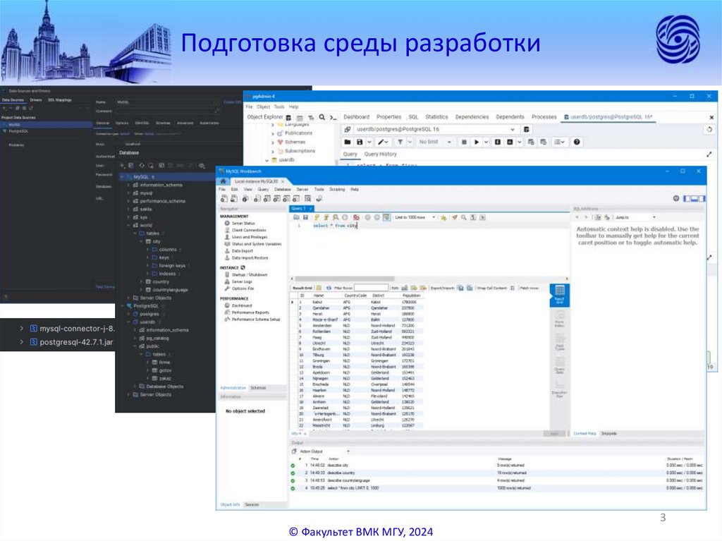Switch to the Dashboard tab in pgAdmin
Image resolution: width=722 pixels, height=541 pixels.
[x=356, y=117]
